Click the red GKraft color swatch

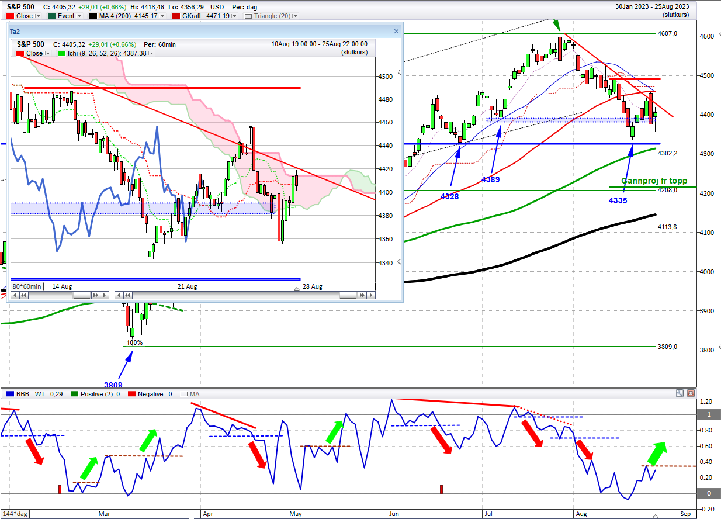point(176,16)
